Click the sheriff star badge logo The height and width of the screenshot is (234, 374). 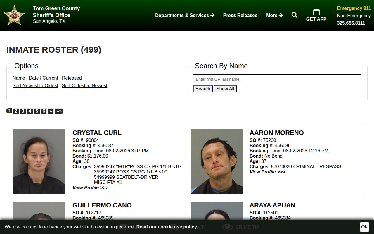tap(14, 15)
